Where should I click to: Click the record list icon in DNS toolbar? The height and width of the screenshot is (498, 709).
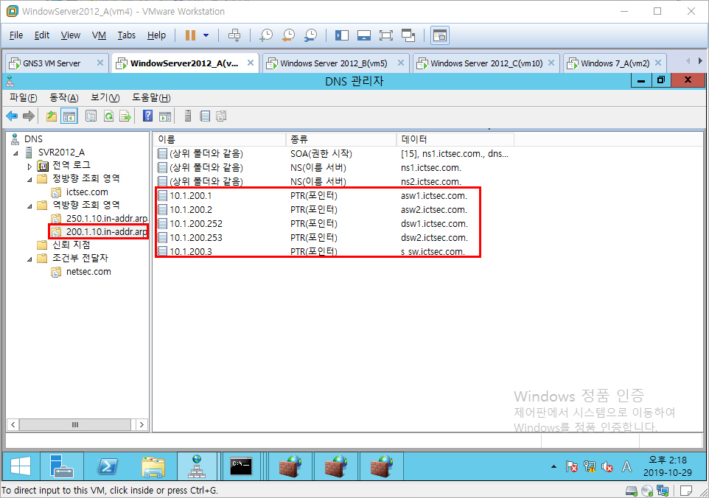pos(205,116)
